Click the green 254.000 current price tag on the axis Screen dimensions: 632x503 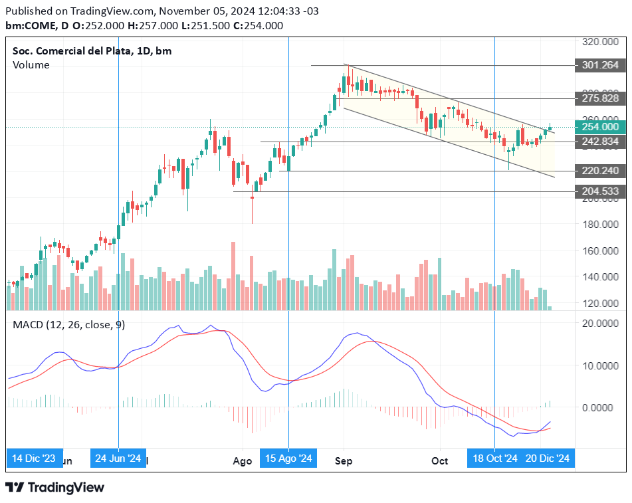click(600, 127)
